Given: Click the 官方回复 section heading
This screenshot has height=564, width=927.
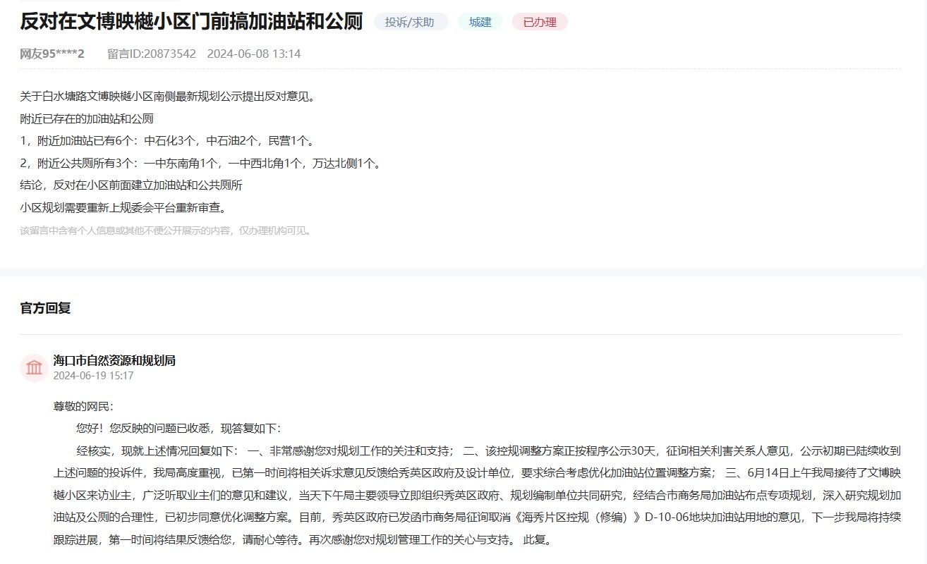Looking at the screenshot, I should [45, 308].
